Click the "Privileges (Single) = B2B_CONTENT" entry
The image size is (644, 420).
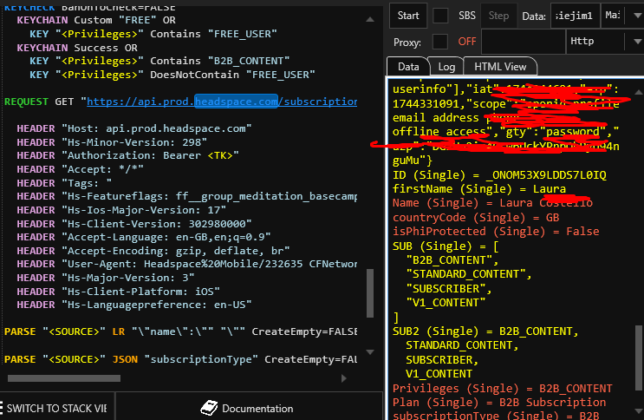coord(503,389)
